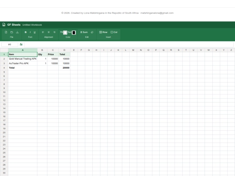This screenshot has width=235, height=176.
Task: Select the AuTrader Pro APK cell
Action: (x=23, y=63)
